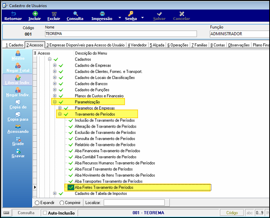Switch to the 1 Cadastro tab
The height and width of the screenshot is (218, 270).
[14, 45]
